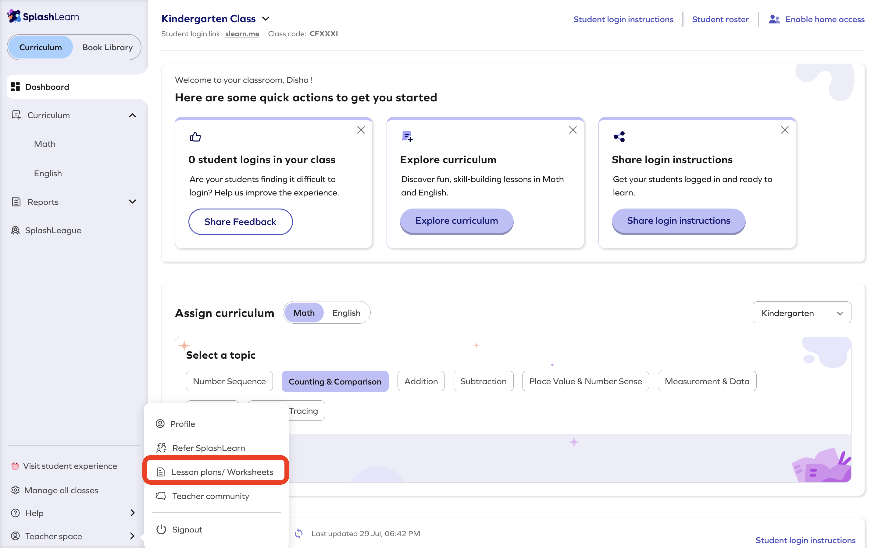Click the Lesson plans document icon

point(161,472)
